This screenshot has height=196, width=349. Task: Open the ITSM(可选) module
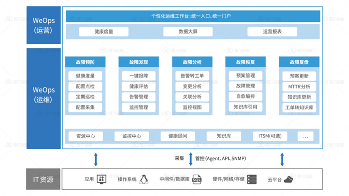click(x=270, y=136)
